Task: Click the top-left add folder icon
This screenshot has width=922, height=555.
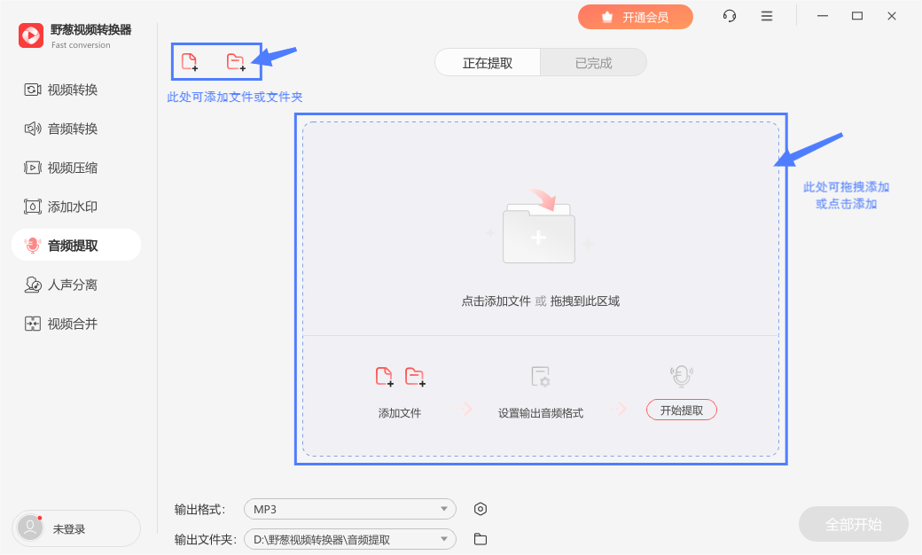Action: pyautogui.click(x=236, y=61)
